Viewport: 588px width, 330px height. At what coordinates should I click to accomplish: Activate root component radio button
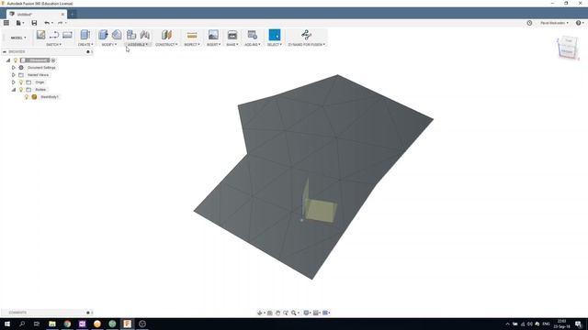coord(53,60)
